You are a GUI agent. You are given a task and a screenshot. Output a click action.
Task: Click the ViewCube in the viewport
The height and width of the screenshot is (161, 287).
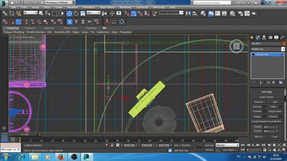[236, 47]
